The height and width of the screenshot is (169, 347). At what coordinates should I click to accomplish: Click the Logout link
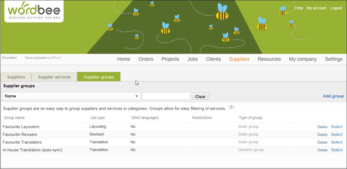(x=336, y=8)
